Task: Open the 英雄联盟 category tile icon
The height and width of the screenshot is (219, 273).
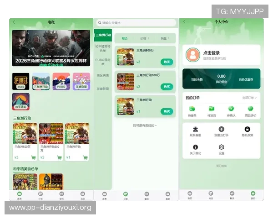Action: coord(81,81)
